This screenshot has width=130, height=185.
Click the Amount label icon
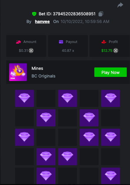click(18, 42)
